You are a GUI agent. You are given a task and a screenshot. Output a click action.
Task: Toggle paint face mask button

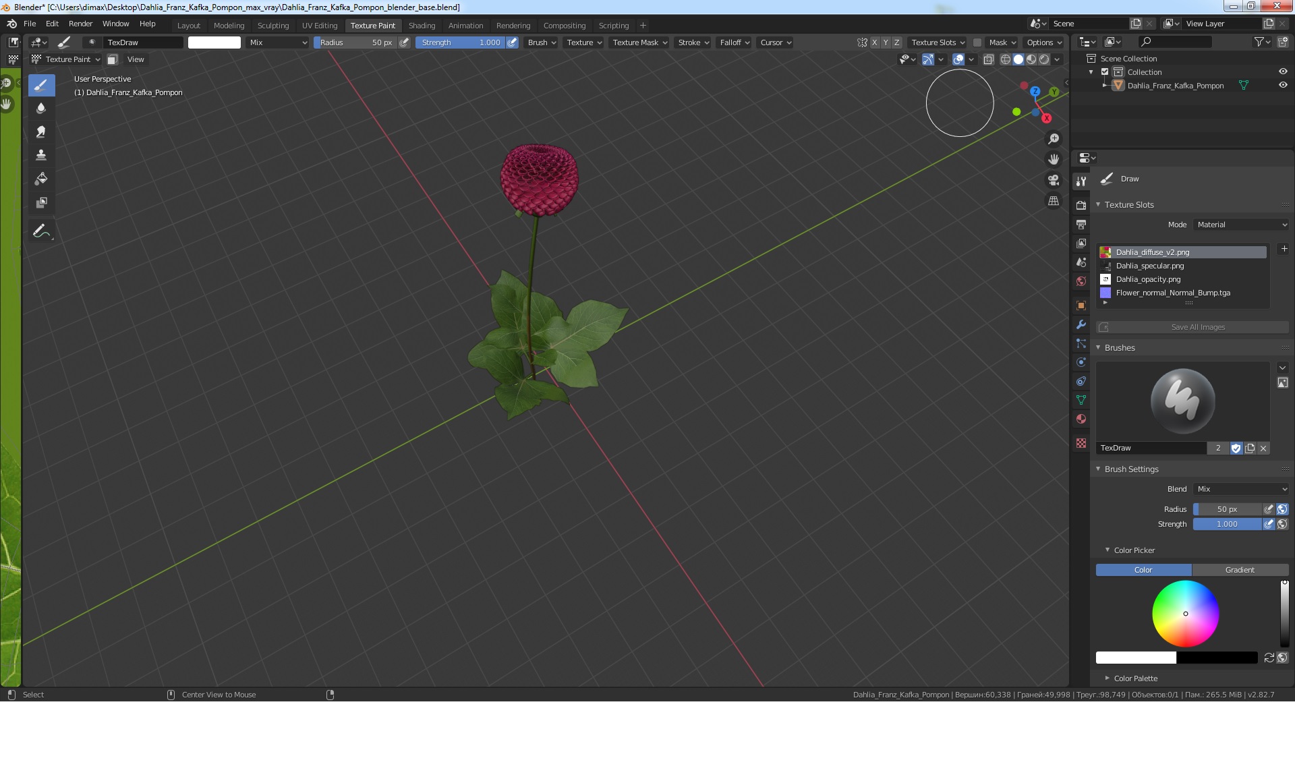(x=113, y=59)
